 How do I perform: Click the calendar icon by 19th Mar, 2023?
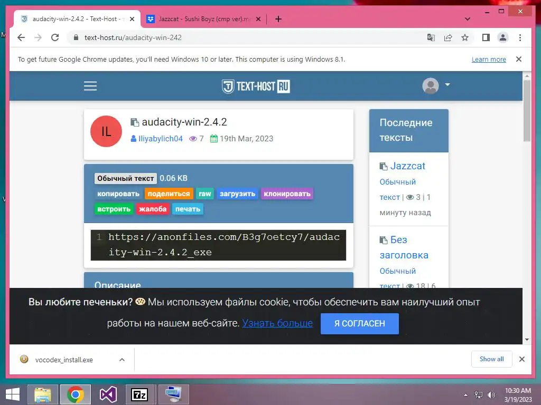pos(214,139)
